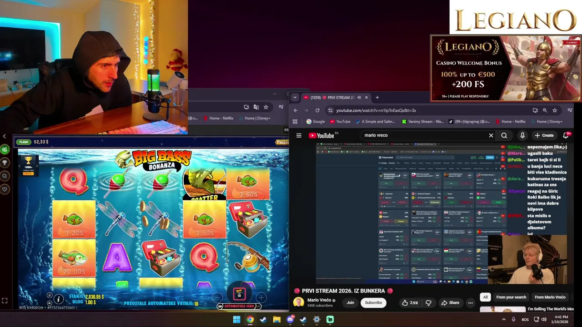Show previous tournament in trophy widget
Image resolution: width=582 pixels, height=327 pixels.
(x=20, y=166)
